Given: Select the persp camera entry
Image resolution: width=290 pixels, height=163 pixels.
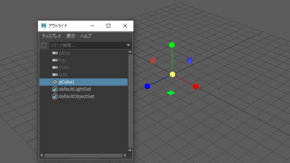Looking at the screenshot, I should (83, 53).
